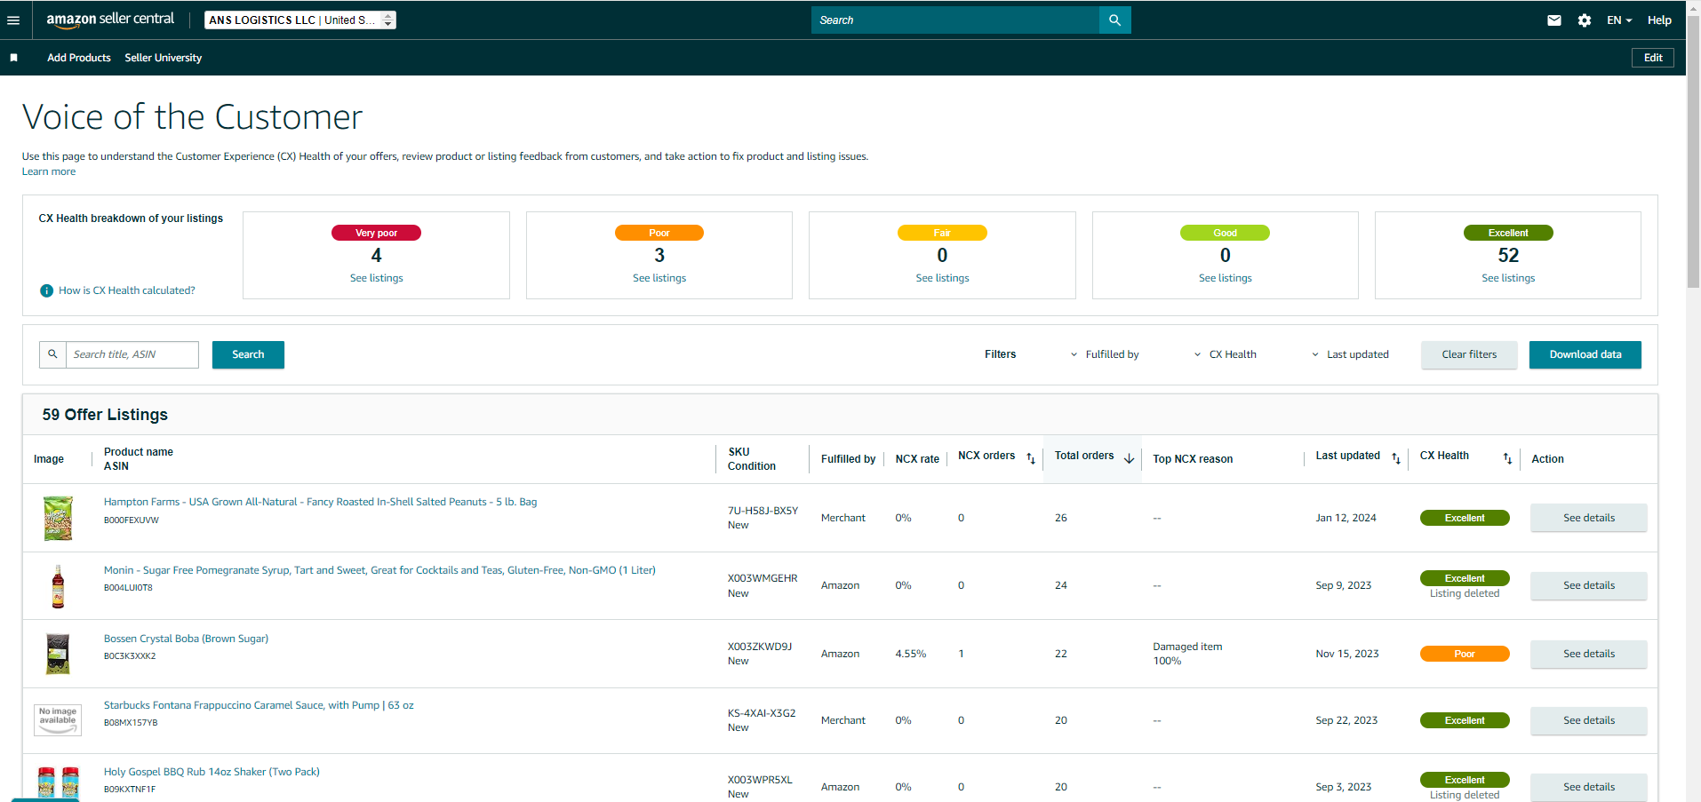See listings under Good
The width and height of the screenshot is (1701, 802).
tap(1226, 278)
